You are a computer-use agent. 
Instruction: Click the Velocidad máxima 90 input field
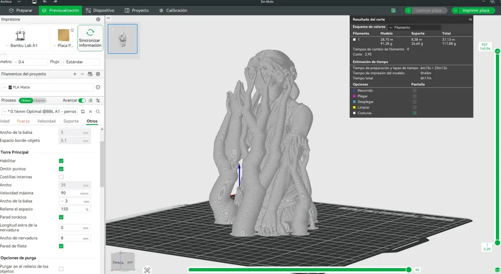[x=75, y=193]
